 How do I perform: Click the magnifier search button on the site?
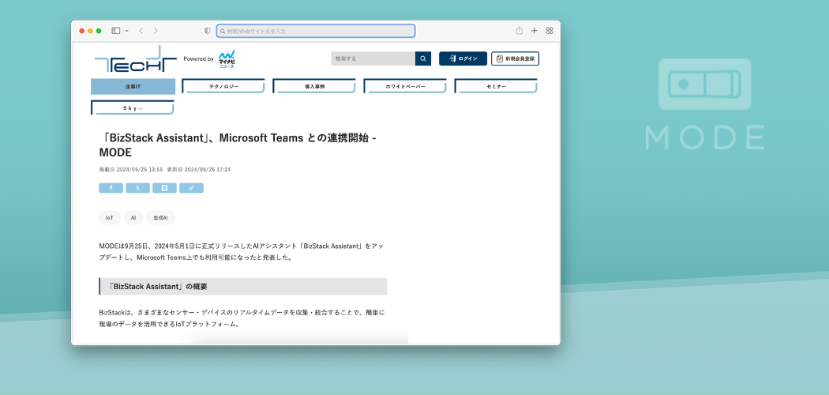424,58
